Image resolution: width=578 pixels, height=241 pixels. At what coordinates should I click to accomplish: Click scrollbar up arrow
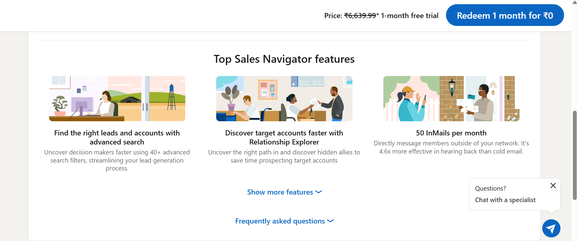point(575,2)
